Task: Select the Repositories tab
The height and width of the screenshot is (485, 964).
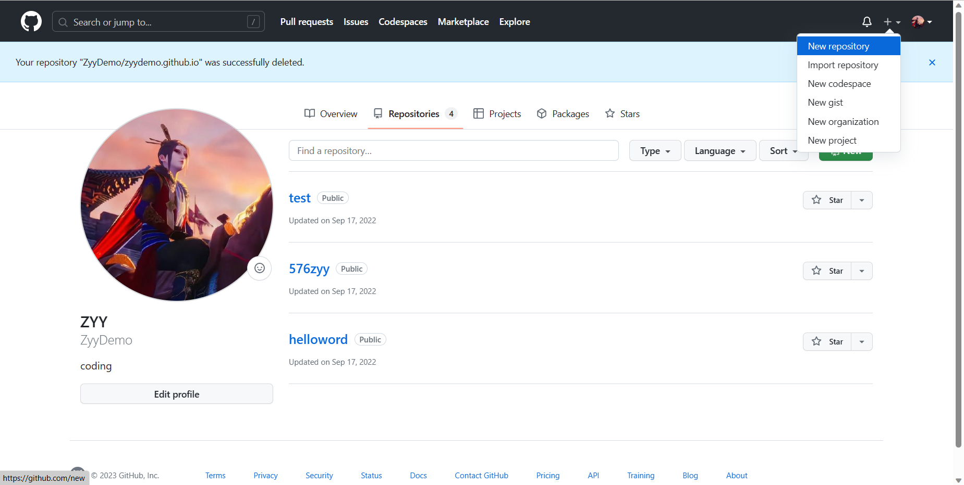Action: click(415, 113)
